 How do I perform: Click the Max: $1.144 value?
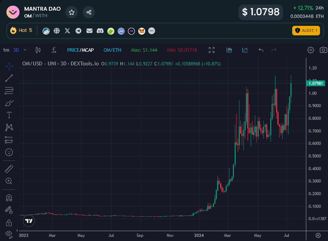tap(144, 50)
